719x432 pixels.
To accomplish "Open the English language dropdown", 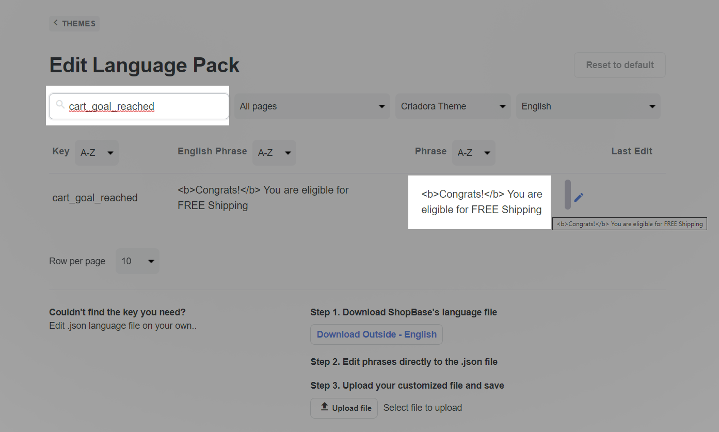I will coord(588,106).
